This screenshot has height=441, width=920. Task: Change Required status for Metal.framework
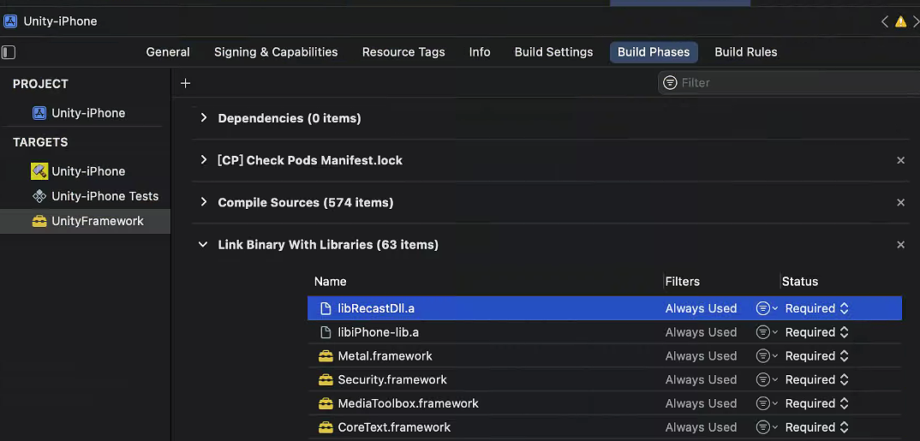pyautogui.click(x=816, y=356)
